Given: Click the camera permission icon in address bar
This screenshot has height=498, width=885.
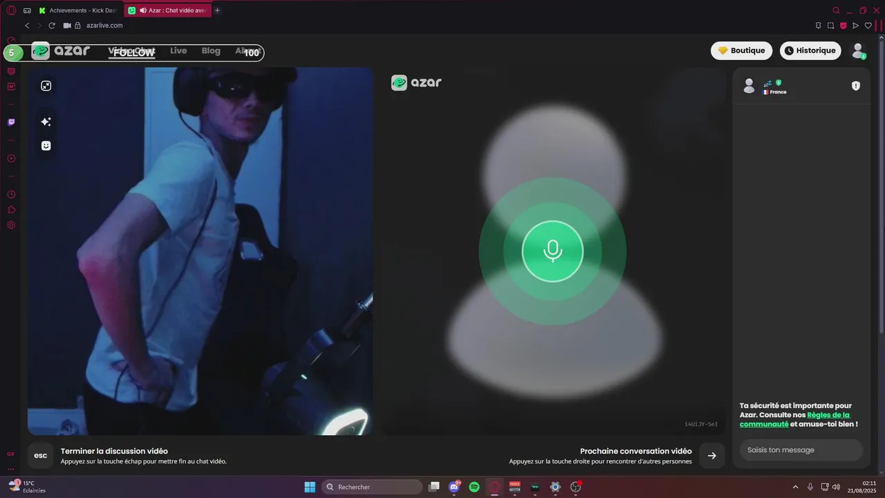Looking at the screenshot, I should click(x=67, y=26).
